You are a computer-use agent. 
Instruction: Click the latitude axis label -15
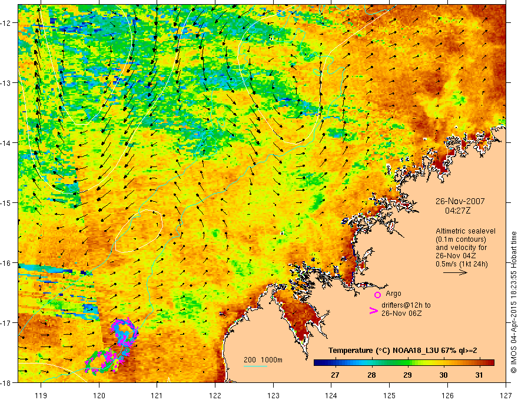[6, 202]
